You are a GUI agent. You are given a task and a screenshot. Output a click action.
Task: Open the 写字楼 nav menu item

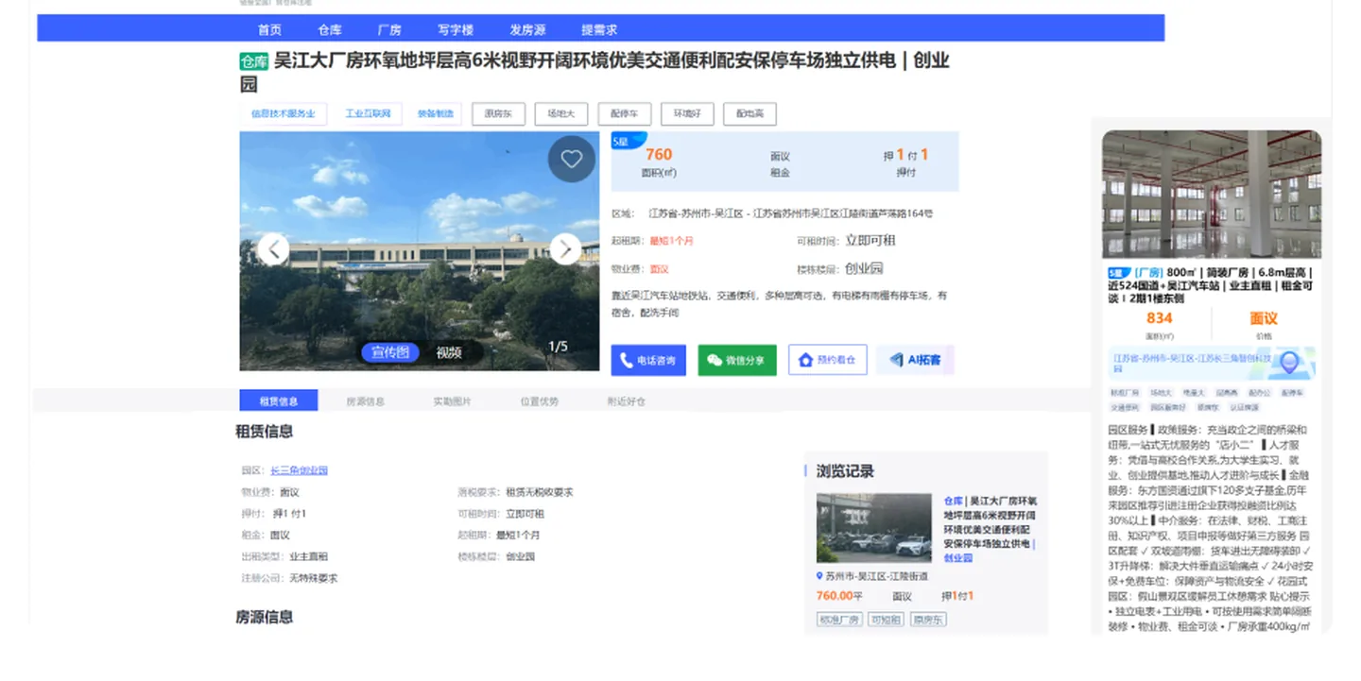[456, 30]
